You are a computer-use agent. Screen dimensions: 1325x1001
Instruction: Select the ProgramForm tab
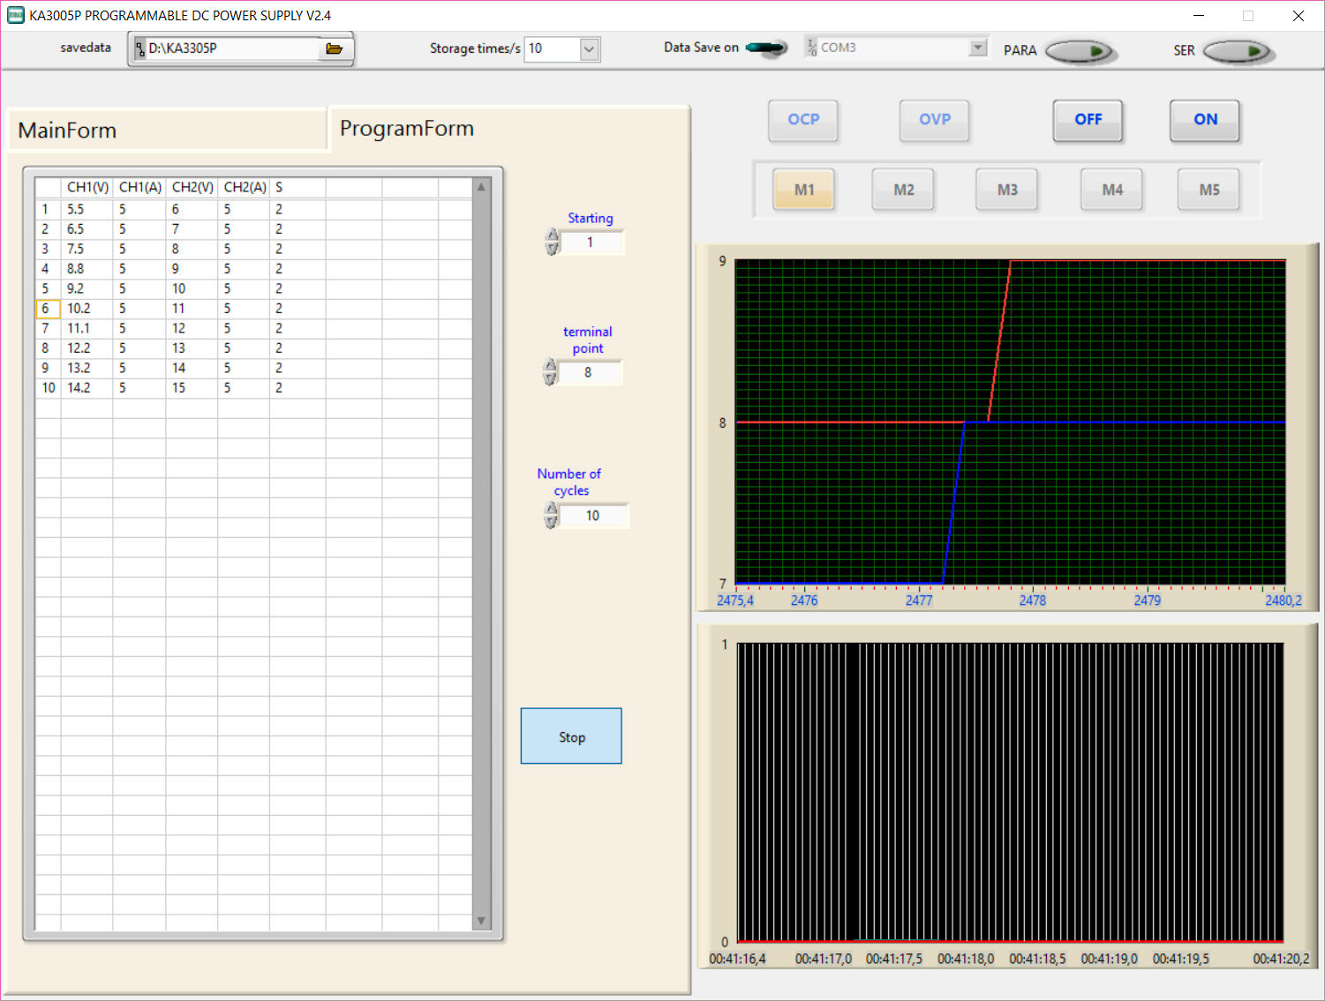(407, 129)
